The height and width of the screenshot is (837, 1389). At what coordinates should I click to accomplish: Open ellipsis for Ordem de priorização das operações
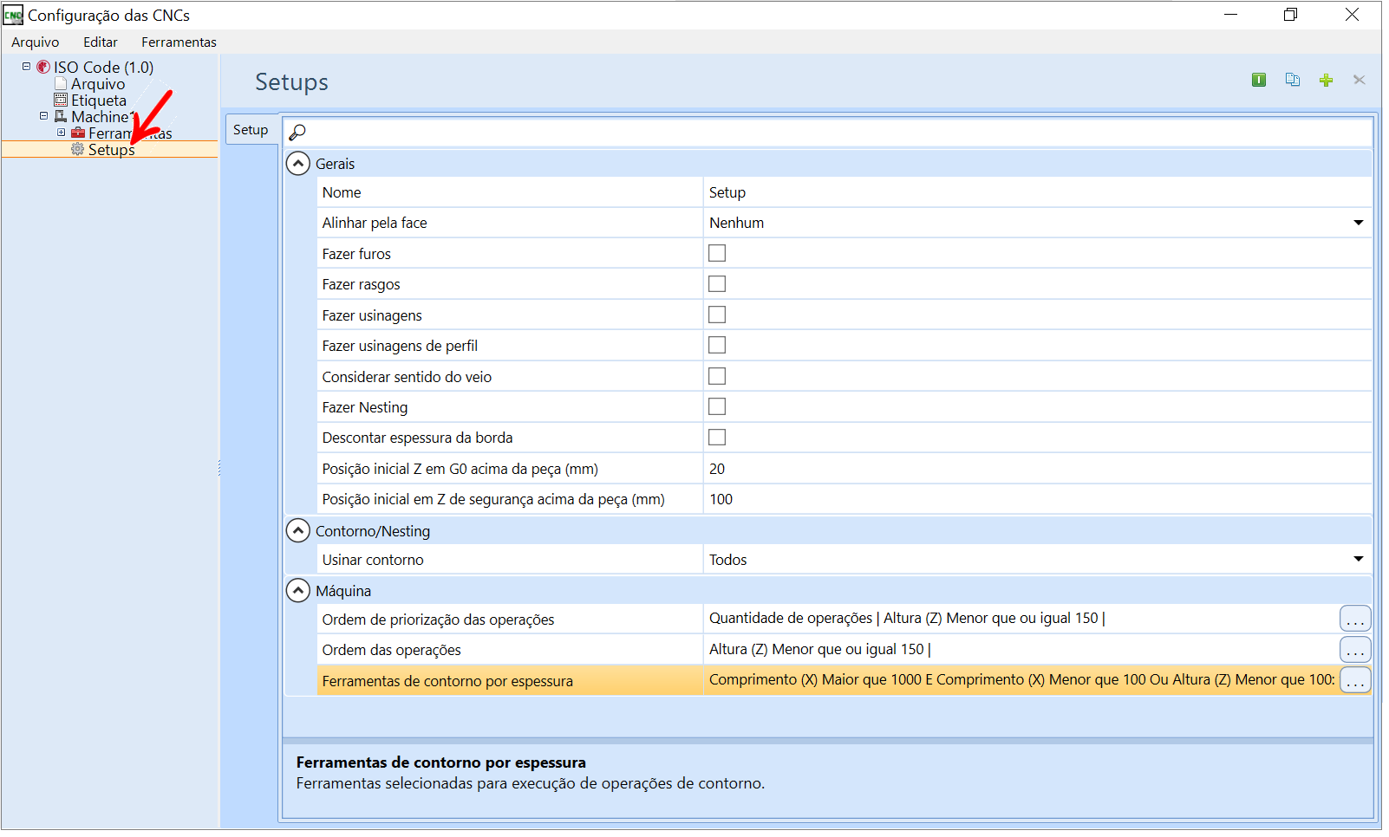(x=1355, y=619)
